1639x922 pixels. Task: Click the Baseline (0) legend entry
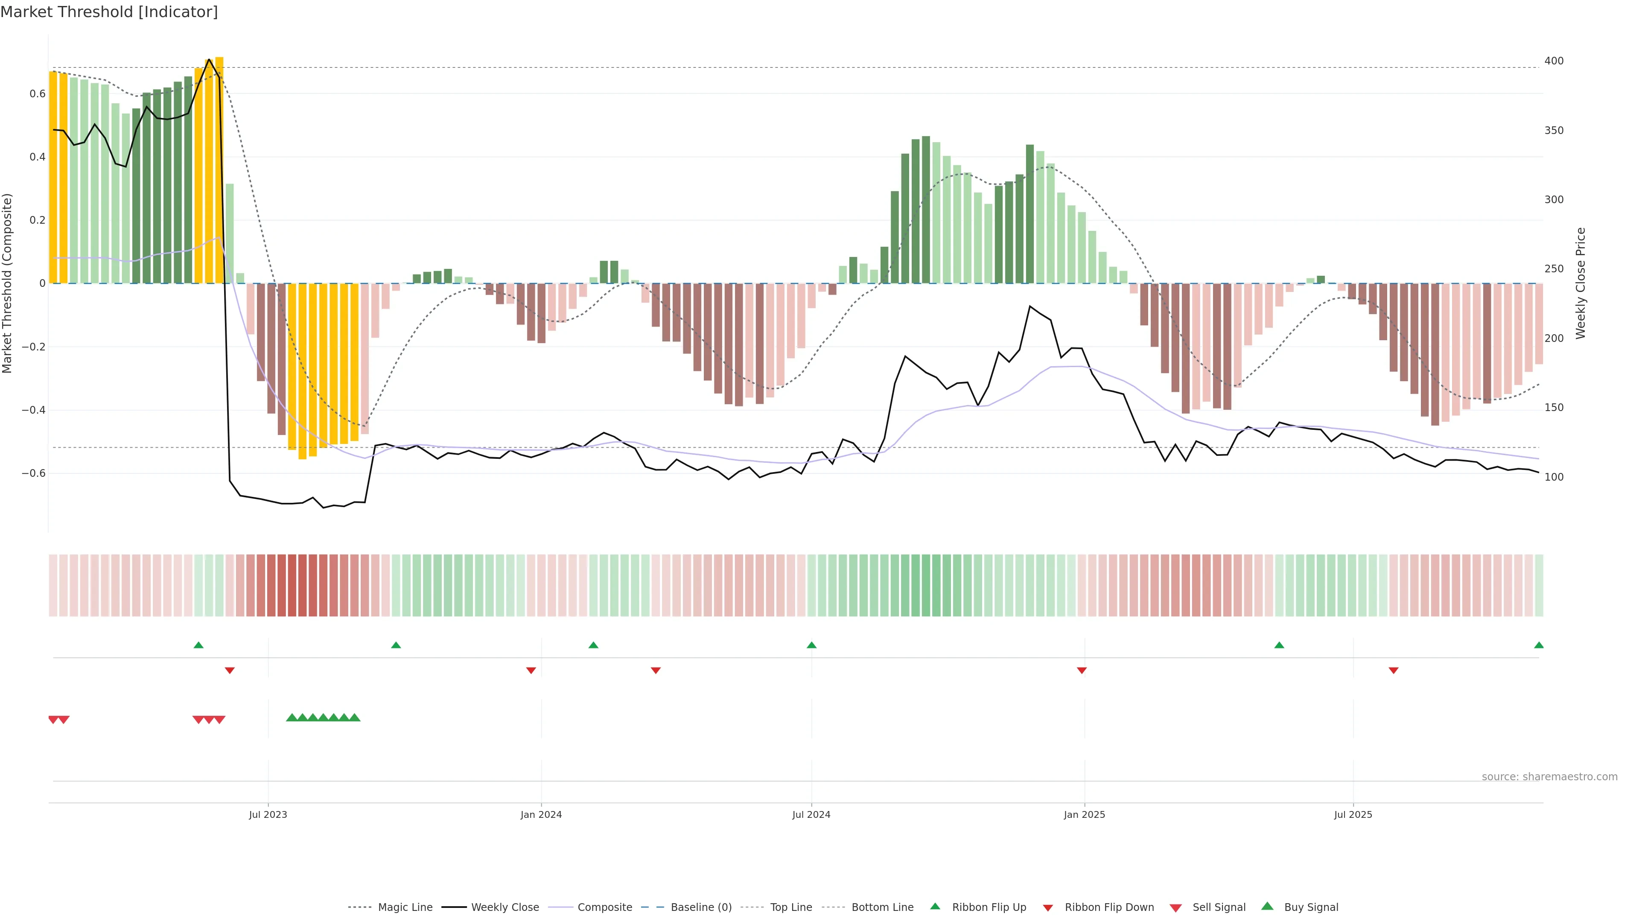(701, 907)
